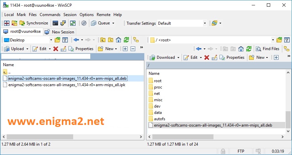
Task: Open the Commands menu
Action: [50, 15]
